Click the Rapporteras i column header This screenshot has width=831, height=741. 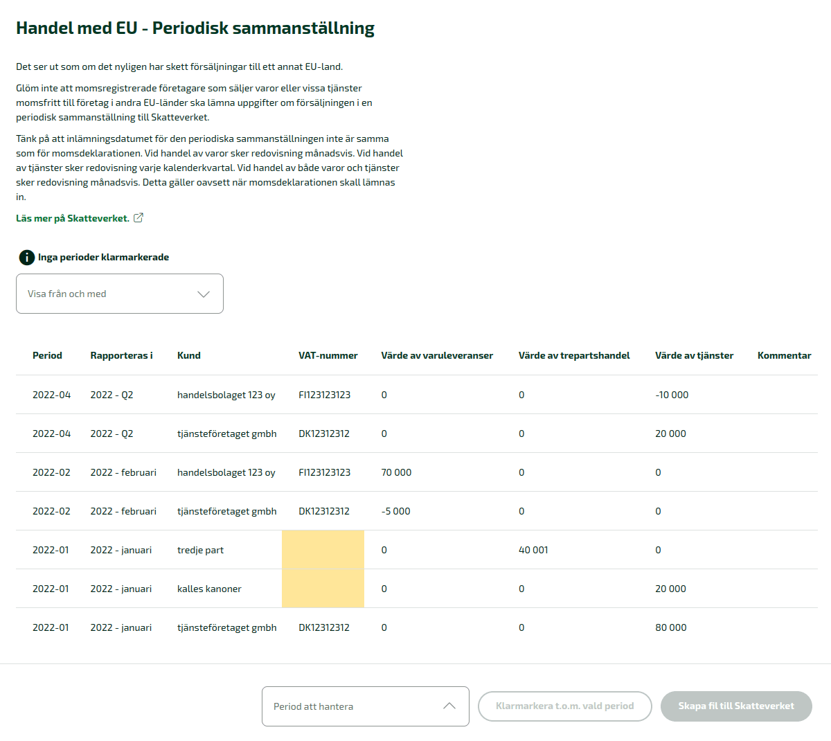pos(121,355)
